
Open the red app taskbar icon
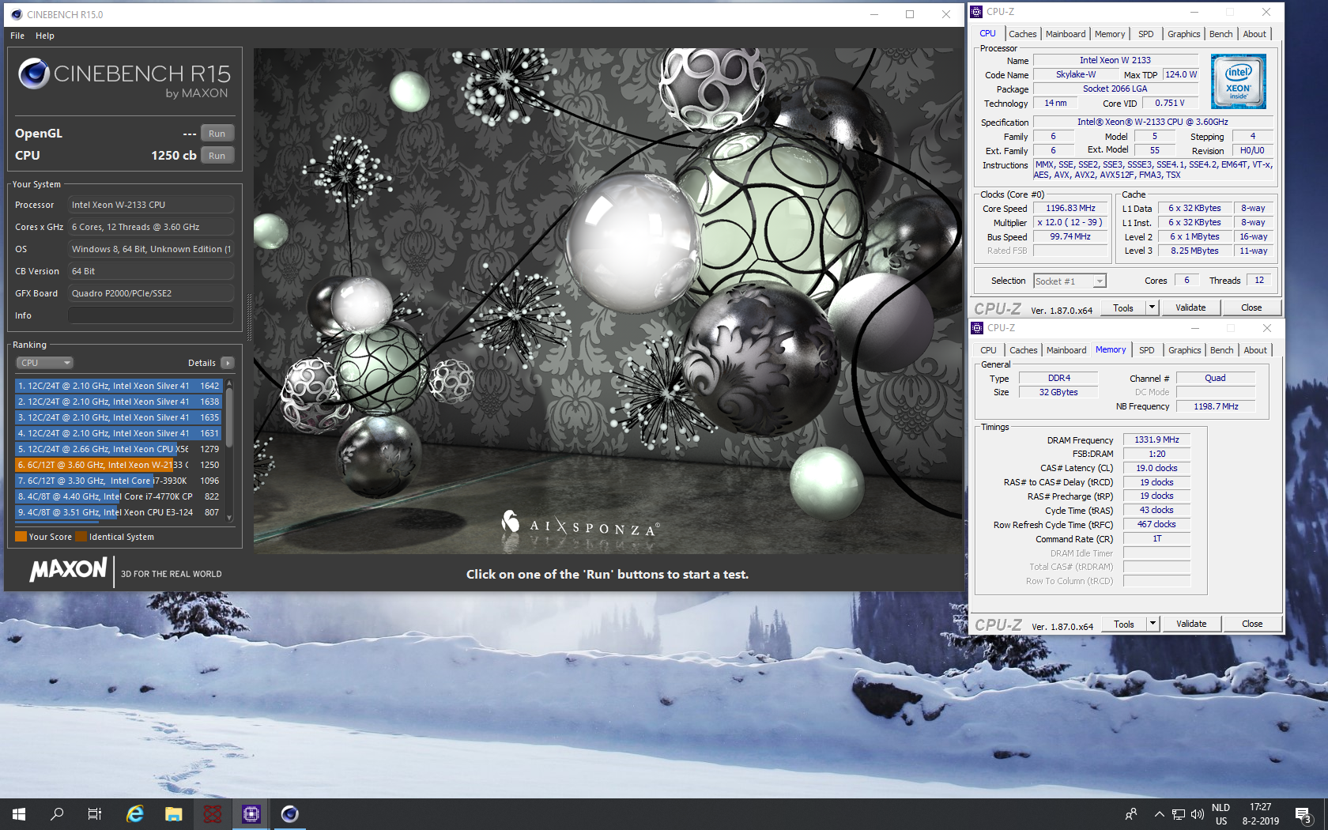(213, 813)
